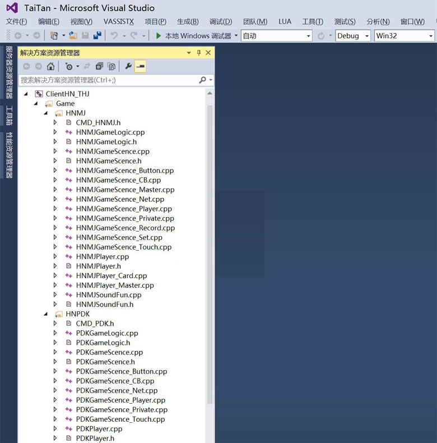The height and width of the screenshot is (443, 437).
Task: Open the VASSISTX menu
Action: tap(119, 21)
